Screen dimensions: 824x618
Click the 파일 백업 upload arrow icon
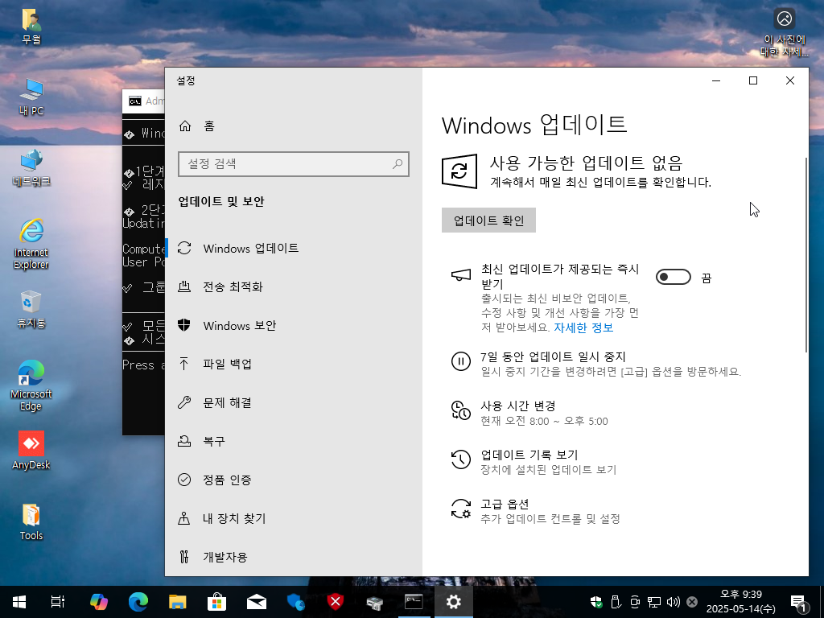184,364
